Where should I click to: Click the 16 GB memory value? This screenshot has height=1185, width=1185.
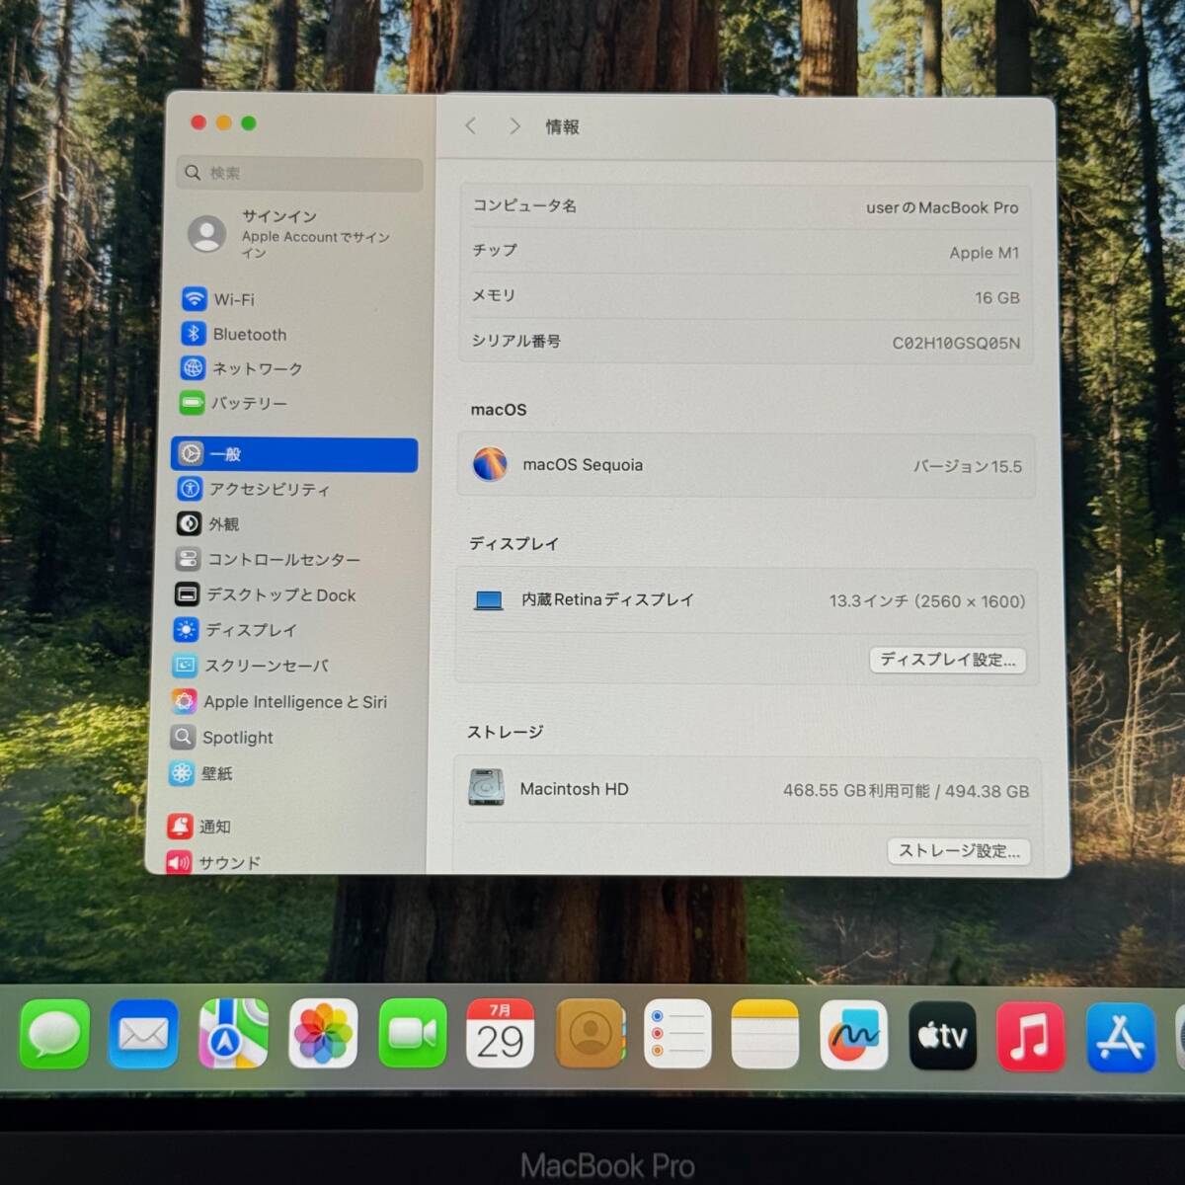[x=997, y=297]
